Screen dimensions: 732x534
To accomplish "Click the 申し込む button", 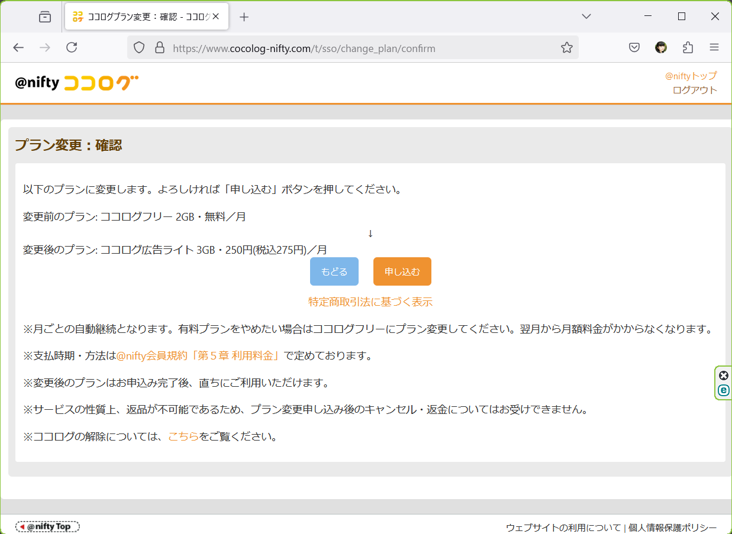I will click(x=402, y=271).
